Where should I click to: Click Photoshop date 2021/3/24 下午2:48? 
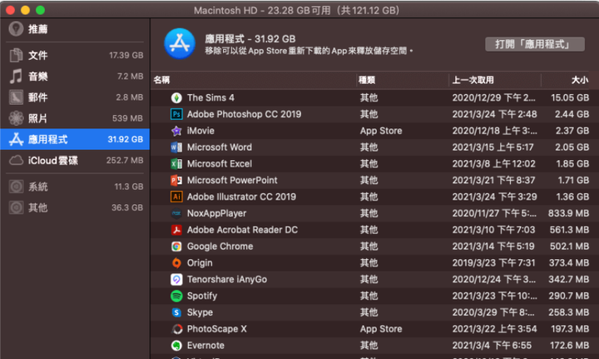coord(494,114)
